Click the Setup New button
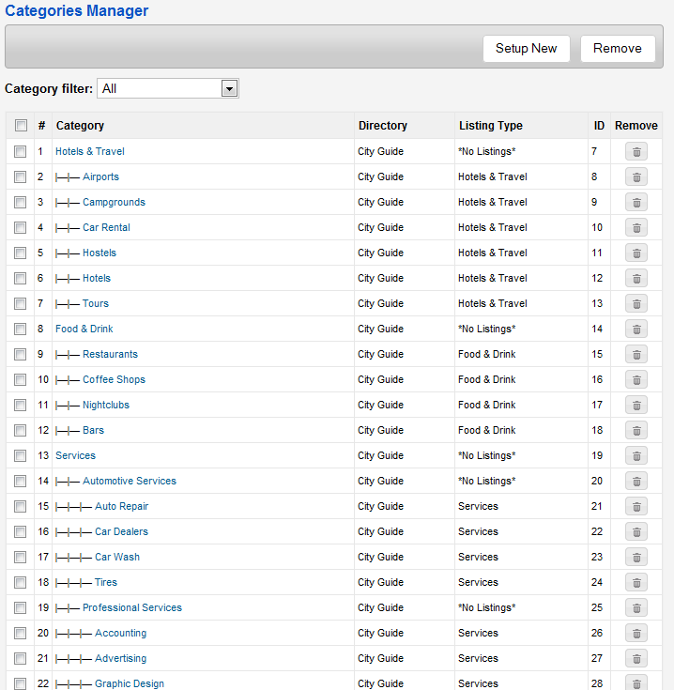 click(x=526, y=49)
